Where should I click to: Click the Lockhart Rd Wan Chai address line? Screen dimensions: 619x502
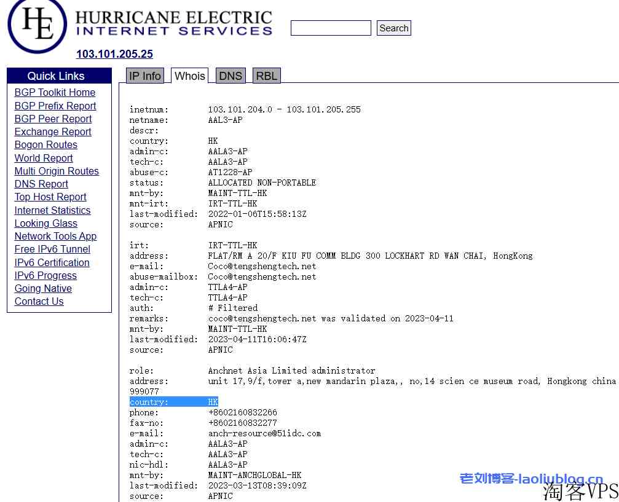click(x=370, y=256)
